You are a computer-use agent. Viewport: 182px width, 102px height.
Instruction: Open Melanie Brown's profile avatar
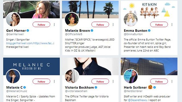[x=72, y=20]
